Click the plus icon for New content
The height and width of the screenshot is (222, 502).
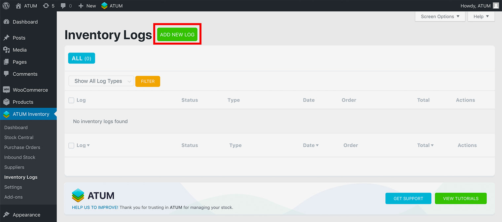tap(81, 6)
